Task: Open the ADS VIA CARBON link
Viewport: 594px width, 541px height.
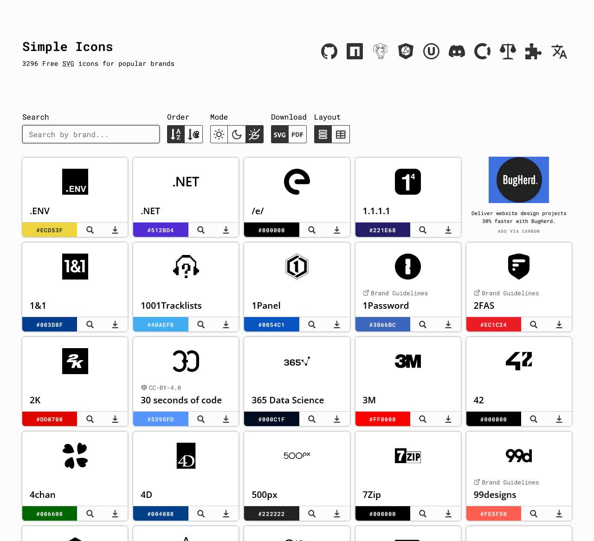Action: click(x=519, y=231)
